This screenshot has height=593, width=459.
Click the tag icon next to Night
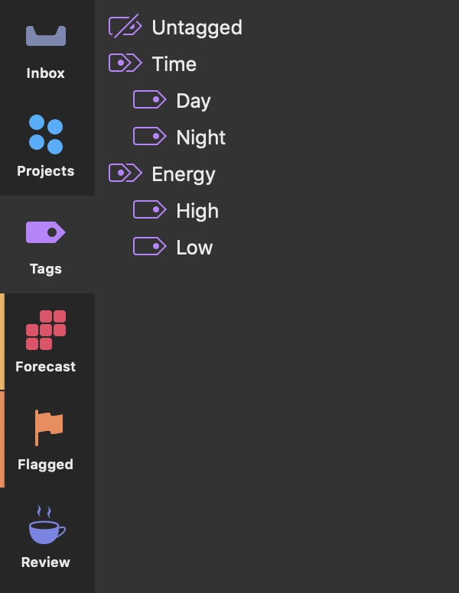(x=150, y=136)
